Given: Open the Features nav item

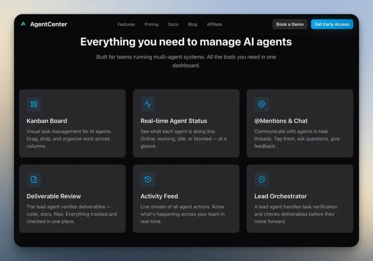Looking at the screenshot, I should 126,24.
